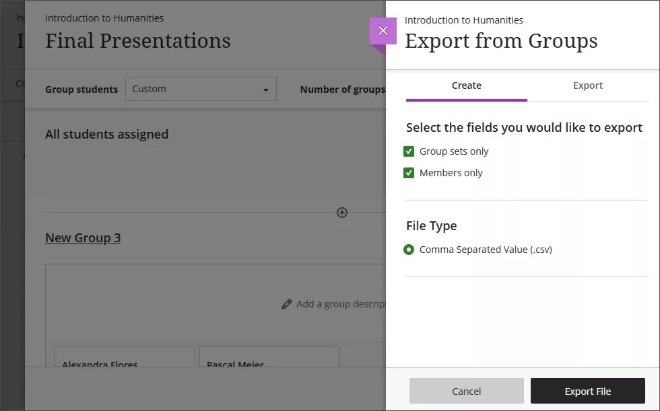Click the Cancel button
Image resolution: width=660 pixels, height=411 pixels.
[466, 391]
